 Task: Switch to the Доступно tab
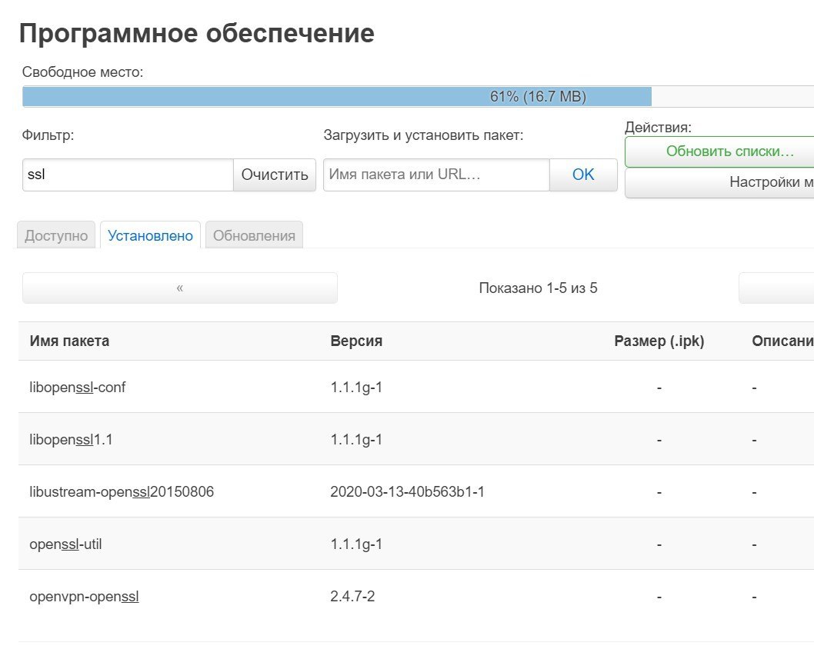click(56, 235)
